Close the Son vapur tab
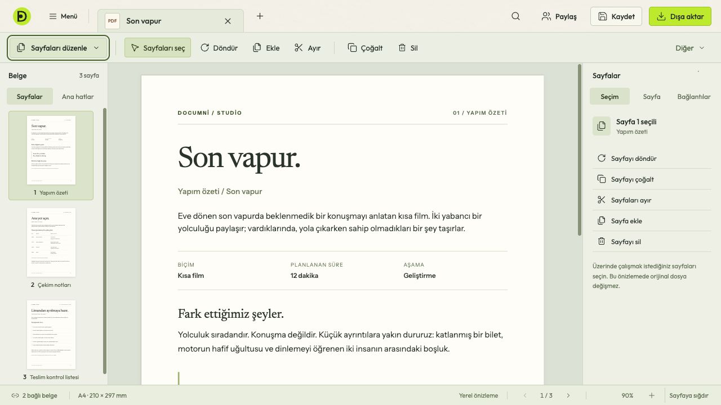Image resolution: width=721 pixels, height=405 pixels. [228, 21]
